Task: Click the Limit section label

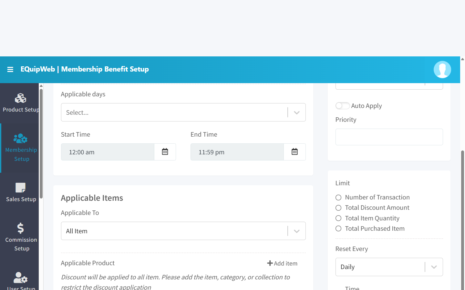Action: pos(343,183)
